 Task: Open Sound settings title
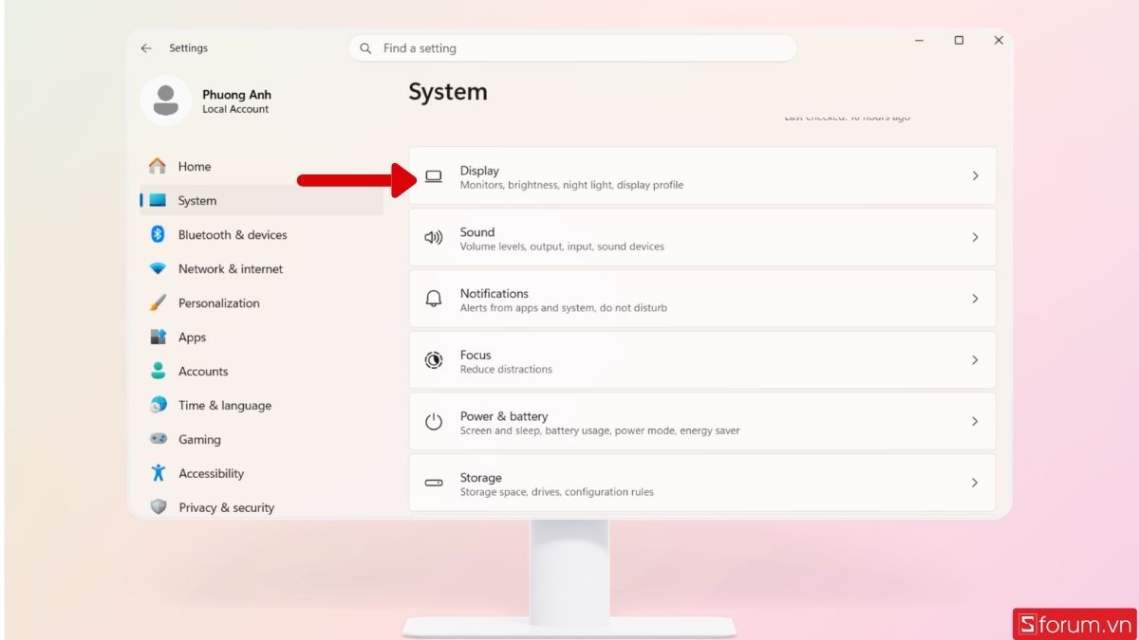[x=477, y=231]
